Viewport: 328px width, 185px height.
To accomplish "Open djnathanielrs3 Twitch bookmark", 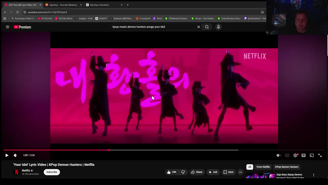I will tap(255, 18).
